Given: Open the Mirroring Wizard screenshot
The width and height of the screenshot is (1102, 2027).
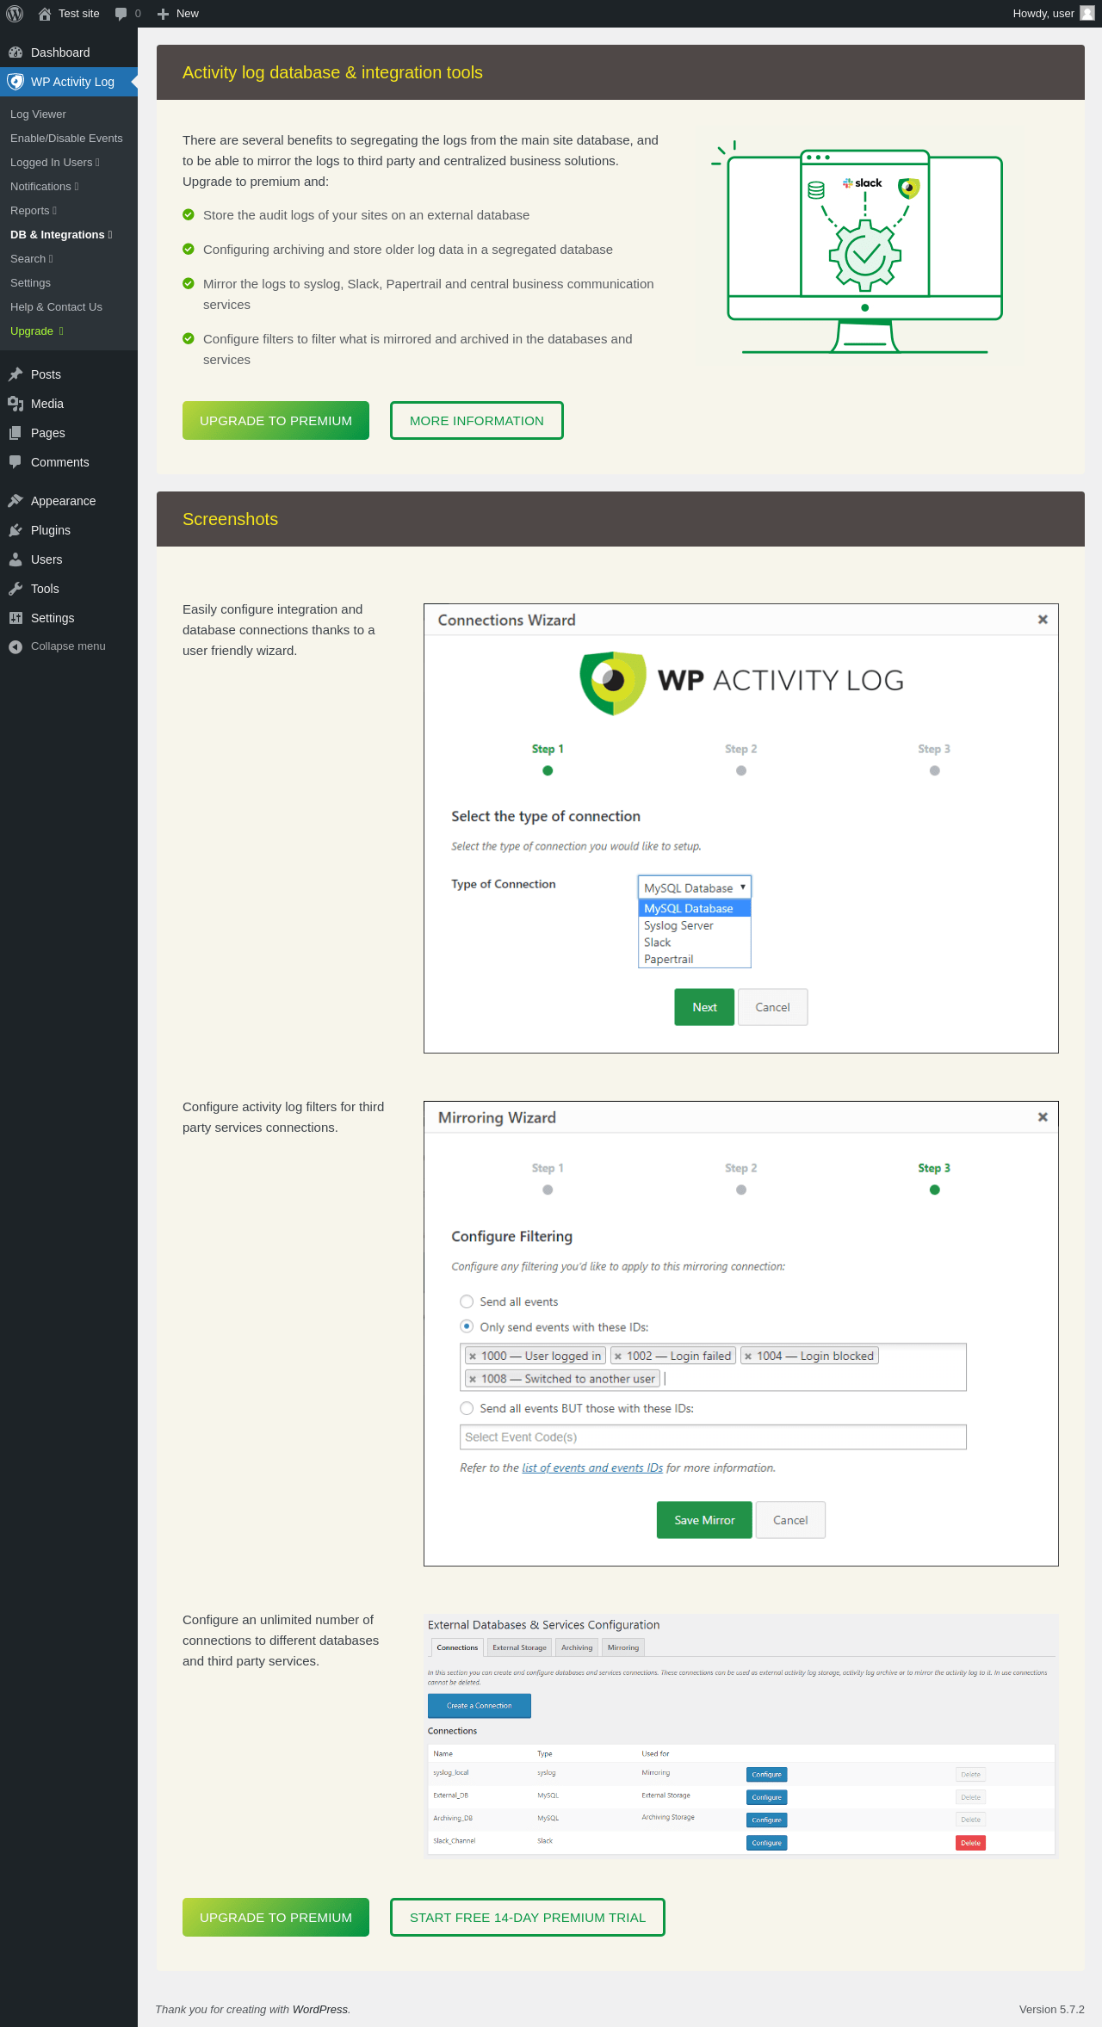Looking at the screenshot, I should click(741, 1333).
